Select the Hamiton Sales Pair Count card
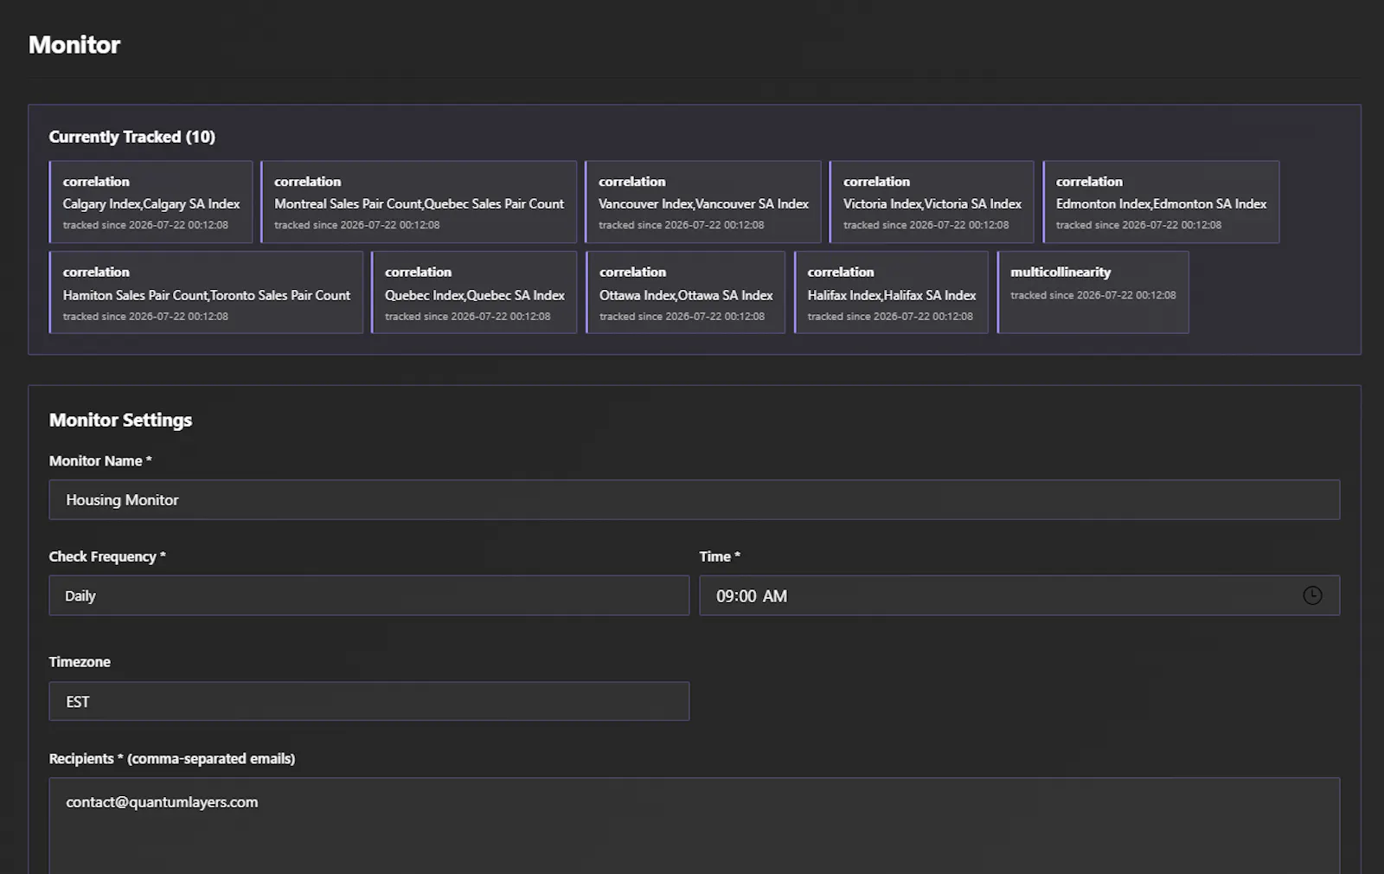The image size is (1384, 874). tap(206, 292)
